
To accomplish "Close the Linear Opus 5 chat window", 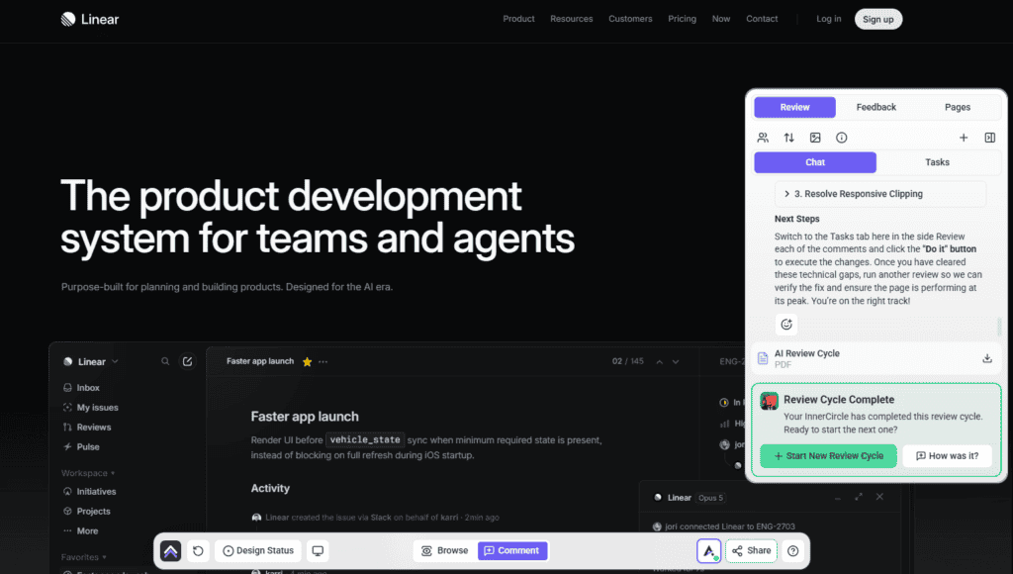I will click(879, 497).
